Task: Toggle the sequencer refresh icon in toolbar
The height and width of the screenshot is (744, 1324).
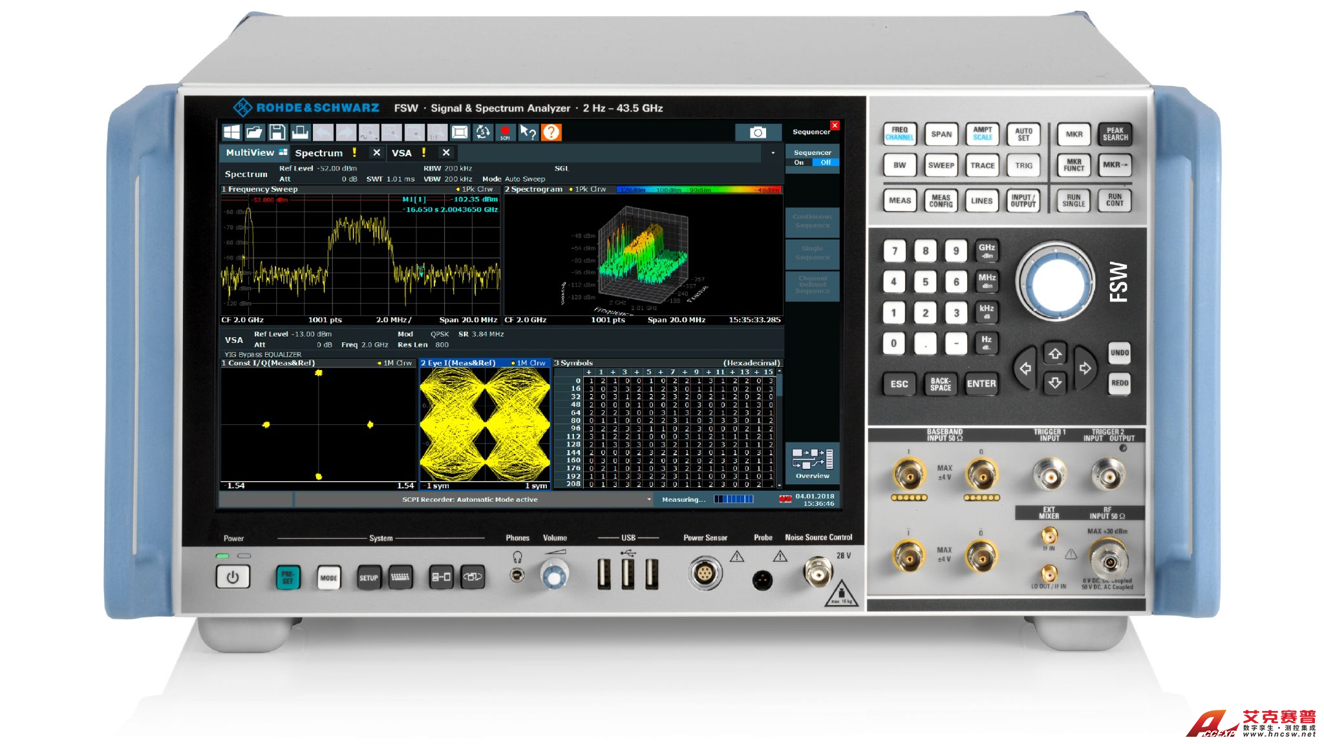Action: pyautogui.click(x=482, y=132)
